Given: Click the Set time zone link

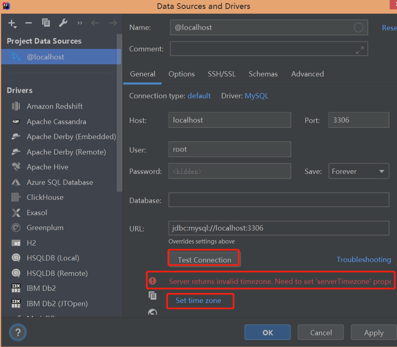Looking at the screenshot, I should pyautogui.click(x=198, y=300).
